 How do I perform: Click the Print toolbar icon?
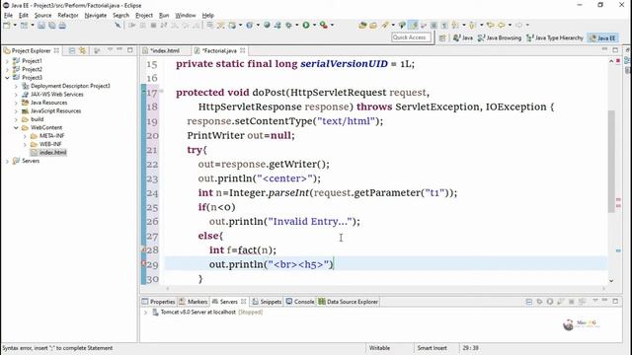click(62, 25)
